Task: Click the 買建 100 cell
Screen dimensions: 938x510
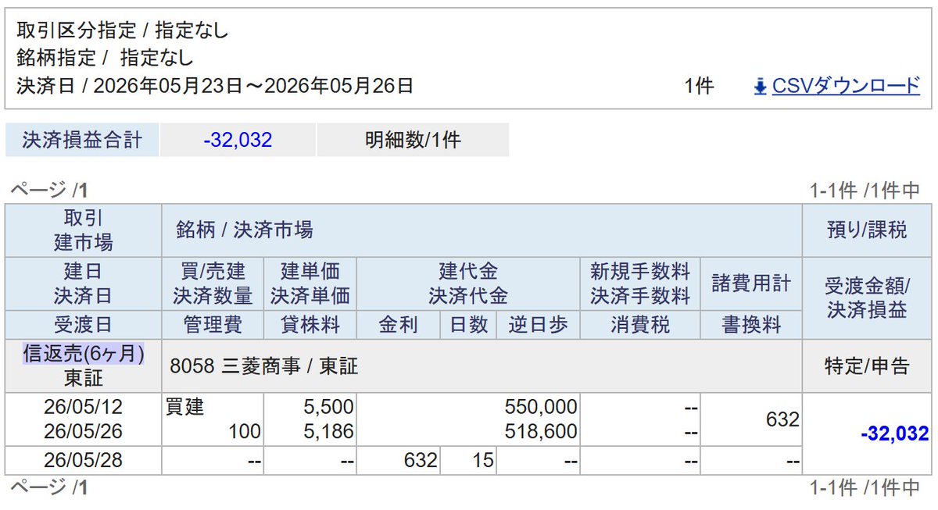Action: pos(213,419)
